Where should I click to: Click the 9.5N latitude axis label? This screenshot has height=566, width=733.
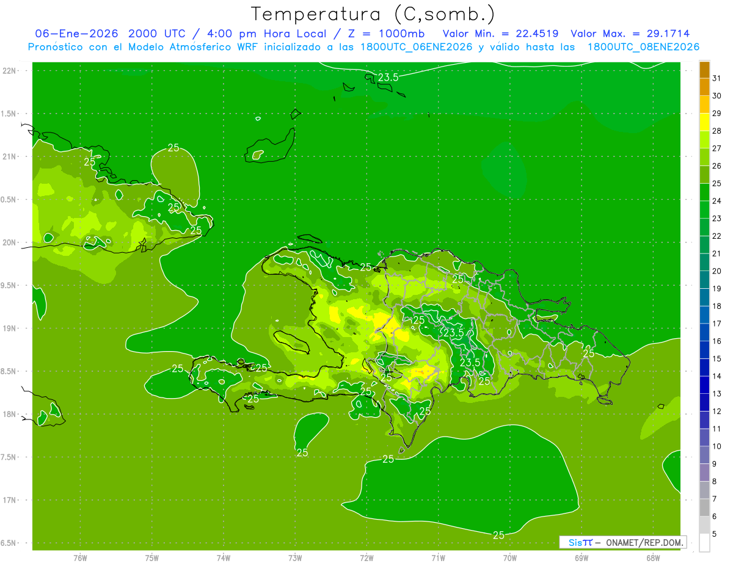pyautogui.click(x=9, y=285)
